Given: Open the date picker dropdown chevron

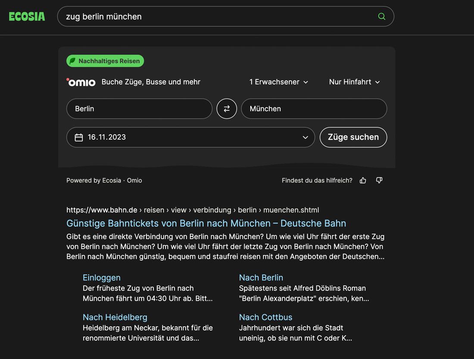Looking at the screenshot, I should 306,137.
